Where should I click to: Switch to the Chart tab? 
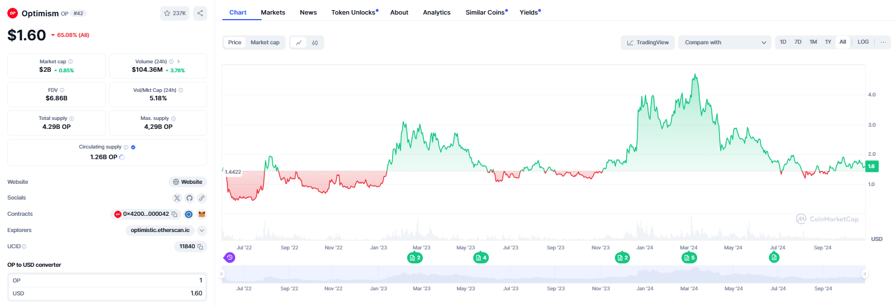click(238, 12)
